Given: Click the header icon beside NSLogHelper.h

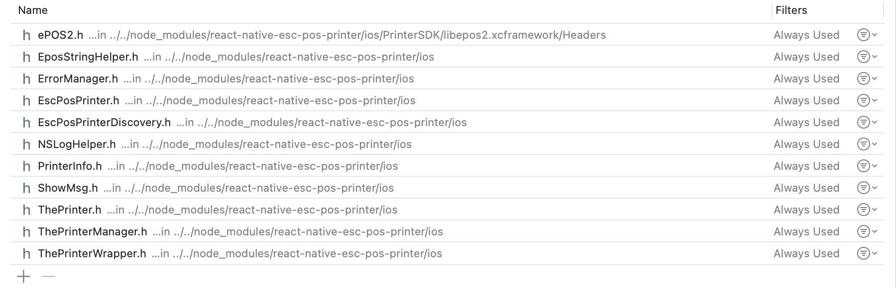Looking at the screenshot, I should pos(26,144).
